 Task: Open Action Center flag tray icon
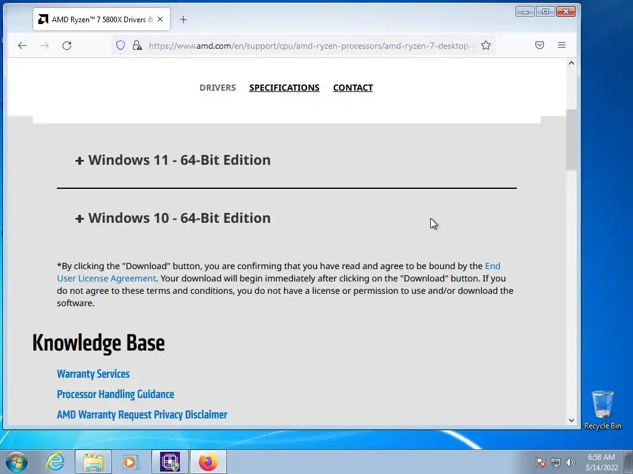pyautogui.click(x=540, y=462)
